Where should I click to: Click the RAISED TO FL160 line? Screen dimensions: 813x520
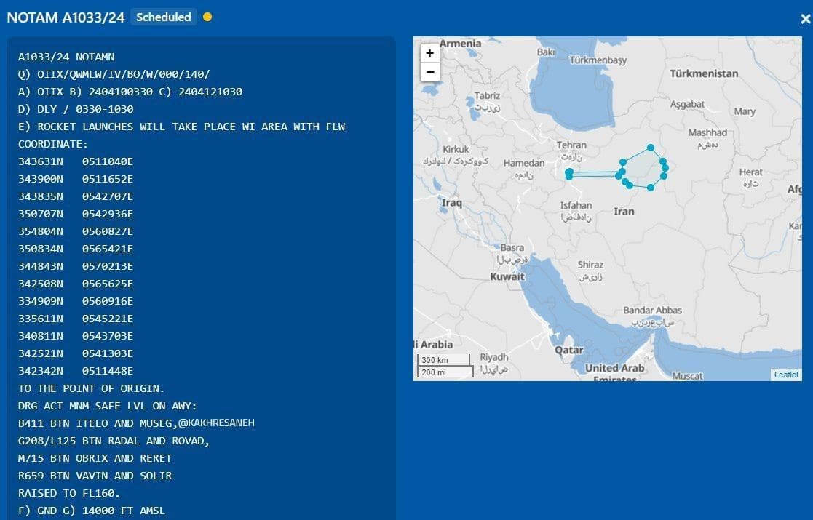point(69,494)
